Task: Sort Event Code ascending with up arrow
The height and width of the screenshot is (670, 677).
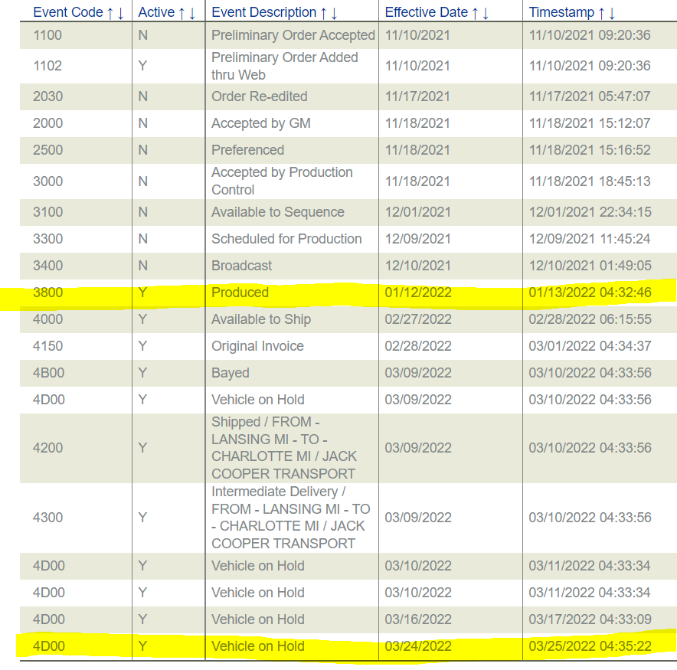Action: 110,12
